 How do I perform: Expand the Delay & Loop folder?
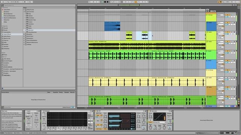tap(24, 9)
